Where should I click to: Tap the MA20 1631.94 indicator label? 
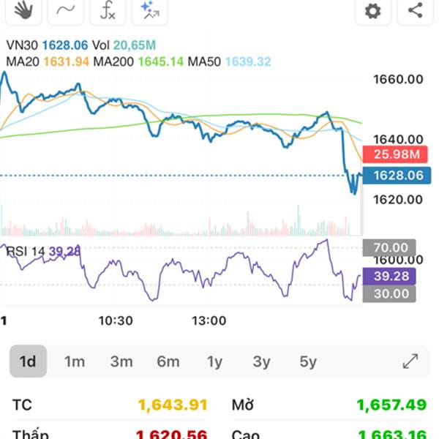(x=48, y=61)
